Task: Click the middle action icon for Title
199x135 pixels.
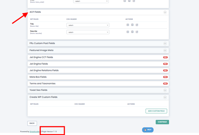Action: point(132,25)
